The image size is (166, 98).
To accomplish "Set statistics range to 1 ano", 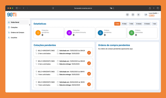I will pos(155,24).
